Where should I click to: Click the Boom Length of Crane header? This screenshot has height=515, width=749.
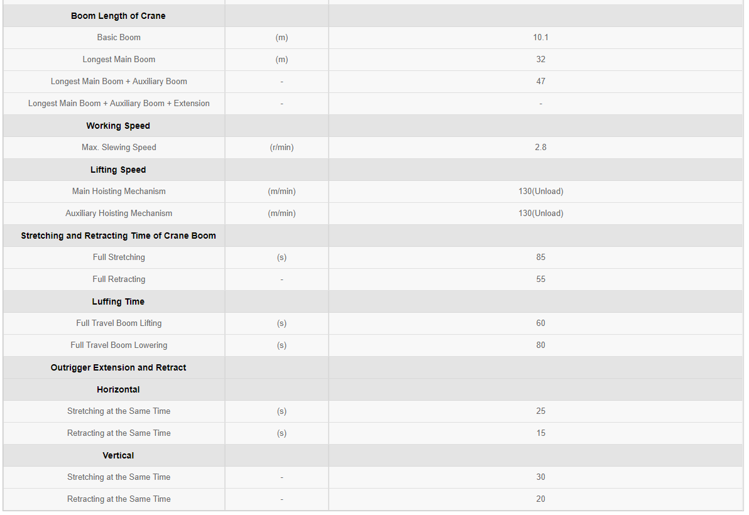[119, 16]
